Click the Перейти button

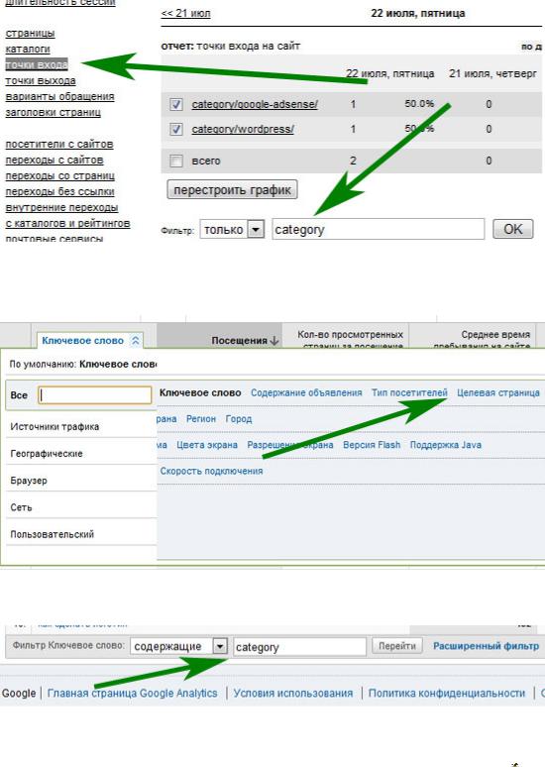pyautogui.click(x=396, y=646)
